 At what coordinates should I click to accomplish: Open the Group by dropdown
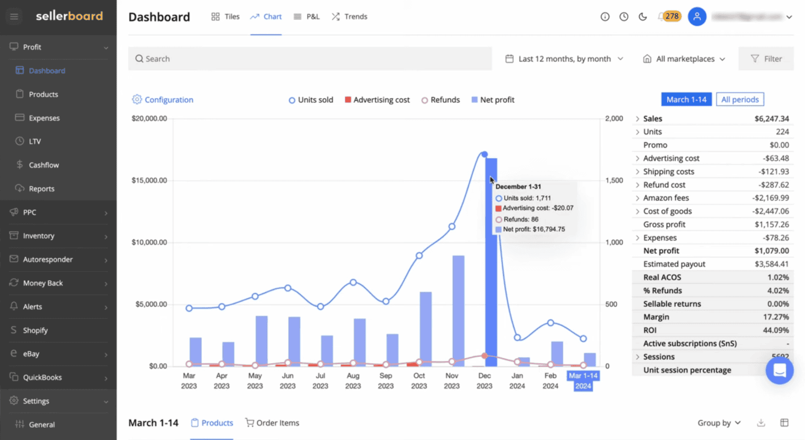(x=719, y=423)
